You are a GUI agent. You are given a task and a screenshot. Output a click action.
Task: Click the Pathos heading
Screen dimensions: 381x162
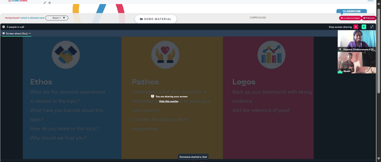(145, 82)
